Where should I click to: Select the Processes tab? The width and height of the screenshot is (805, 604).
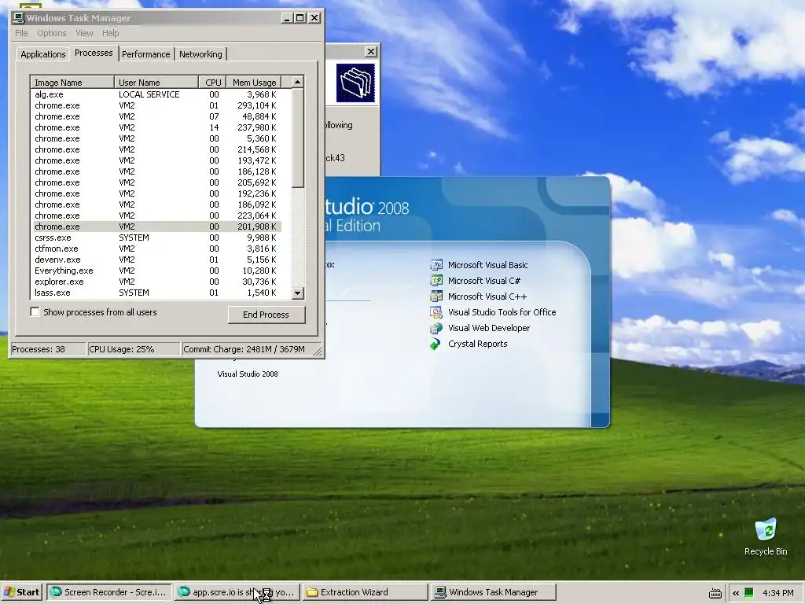click(x=94, y=53)
